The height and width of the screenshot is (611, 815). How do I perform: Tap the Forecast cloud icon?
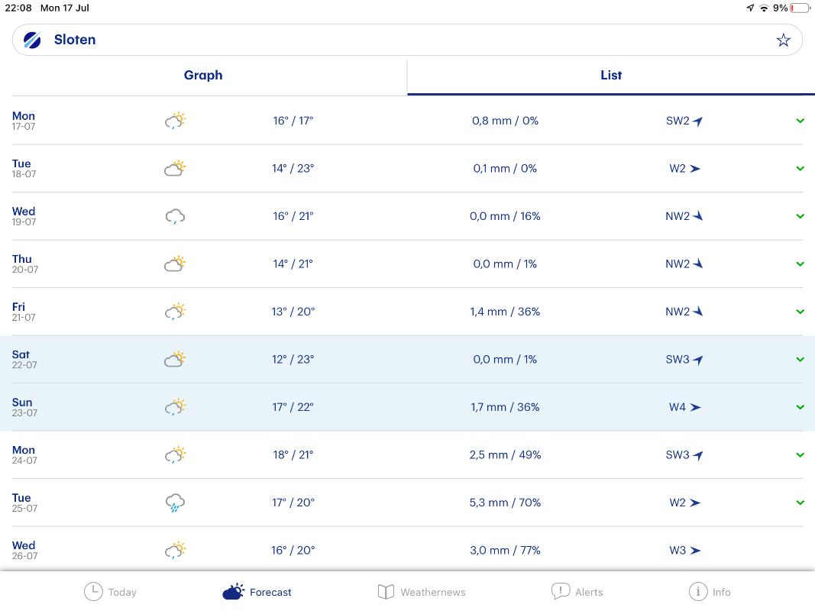pos(234,592)
